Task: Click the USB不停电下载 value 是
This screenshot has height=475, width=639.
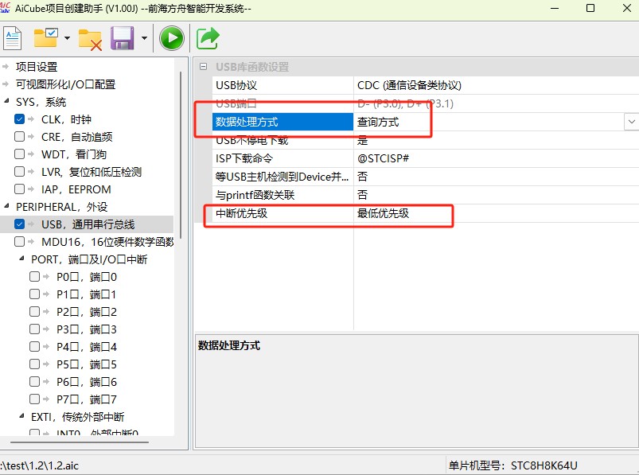Action: click(362, 140)
